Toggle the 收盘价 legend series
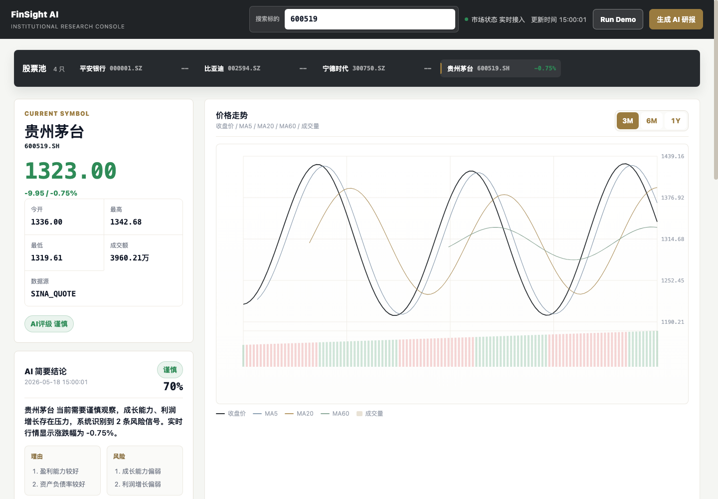The width and height of the screenshot is (718, 499). (x=231, y=414)
